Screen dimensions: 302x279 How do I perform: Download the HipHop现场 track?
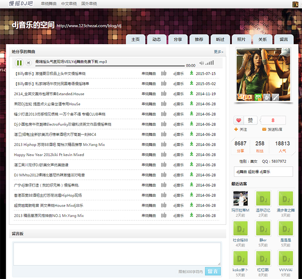pos(191,195)
